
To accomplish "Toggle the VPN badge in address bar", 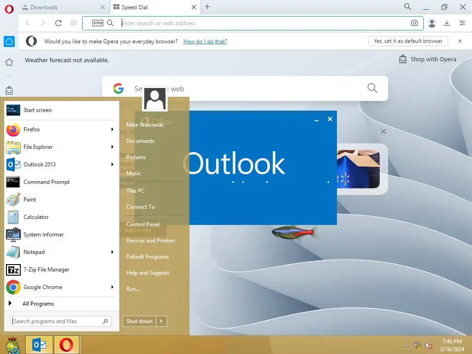I will pos(98,23).
